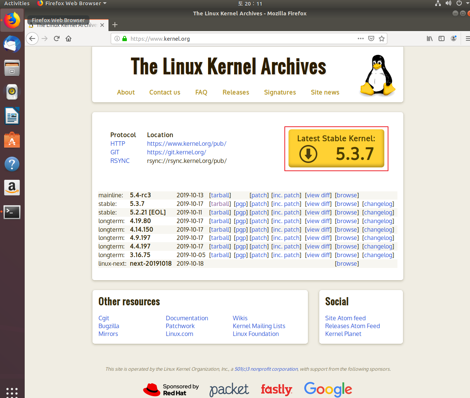Screen dimensions: 470x398
Task: Bookmark this page with star icon
Action: (382, 38)
